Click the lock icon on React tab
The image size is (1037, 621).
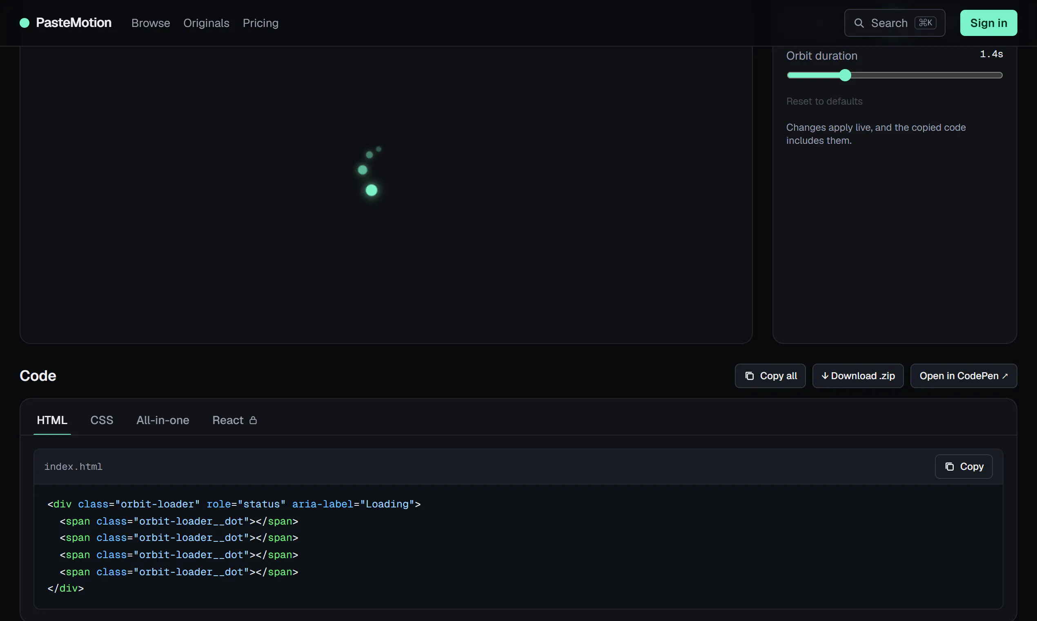253,420
